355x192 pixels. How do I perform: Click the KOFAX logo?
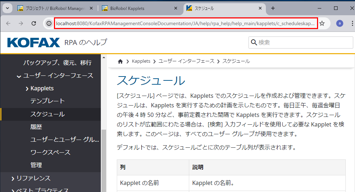(34, 43)
